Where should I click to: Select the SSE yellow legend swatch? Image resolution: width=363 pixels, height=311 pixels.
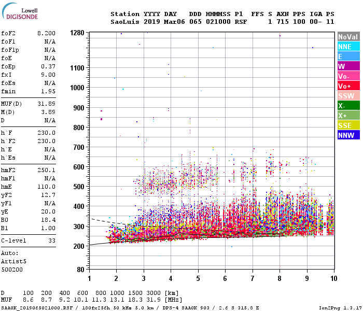point(348,125)
